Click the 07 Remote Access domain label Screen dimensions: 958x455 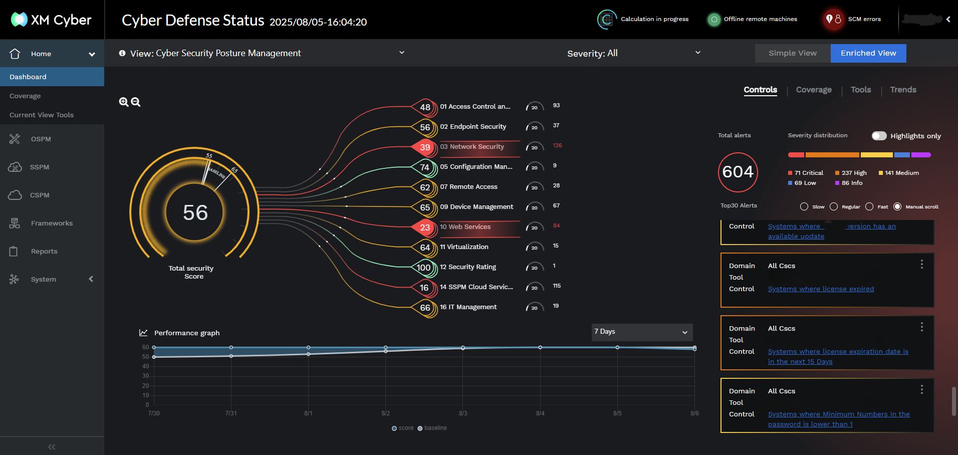(468, 187)
